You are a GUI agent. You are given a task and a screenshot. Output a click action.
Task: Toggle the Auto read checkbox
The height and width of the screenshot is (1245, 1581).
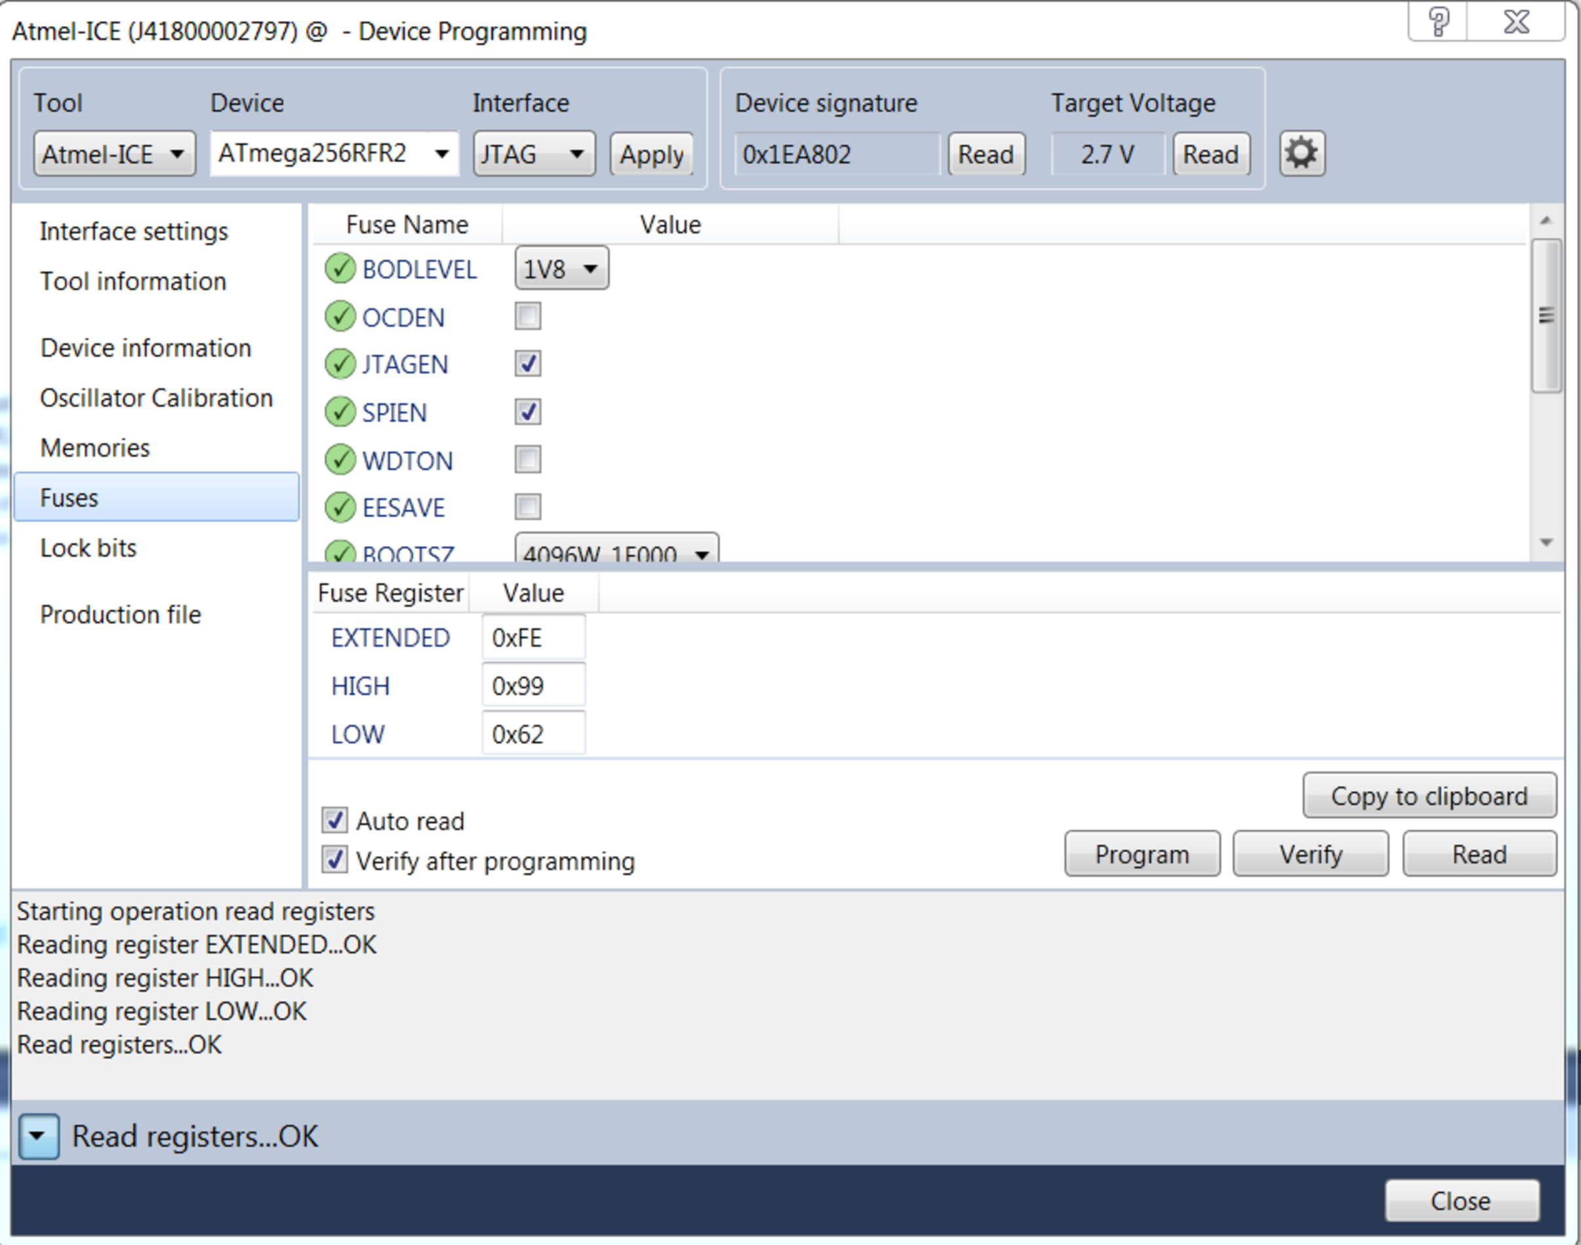334,820
